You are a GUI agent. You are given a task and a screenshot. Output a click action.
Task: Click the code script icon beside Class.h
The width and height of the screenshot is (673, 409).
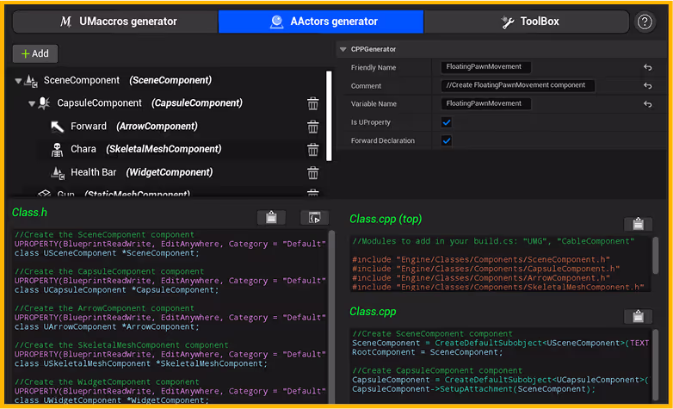click(315, 217)
